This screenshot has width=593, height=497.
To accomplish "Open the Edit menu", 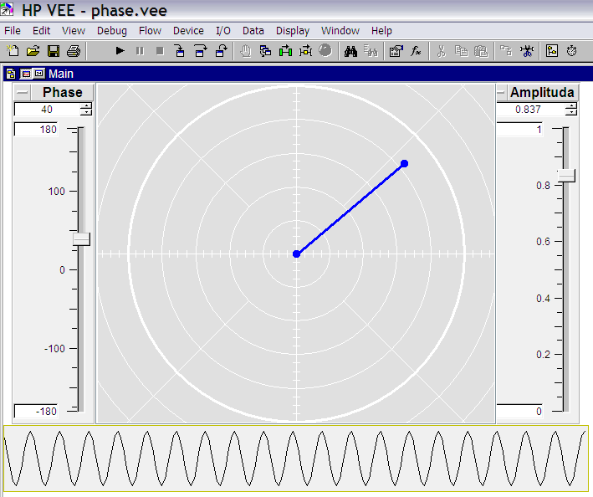I will point(41,31).
